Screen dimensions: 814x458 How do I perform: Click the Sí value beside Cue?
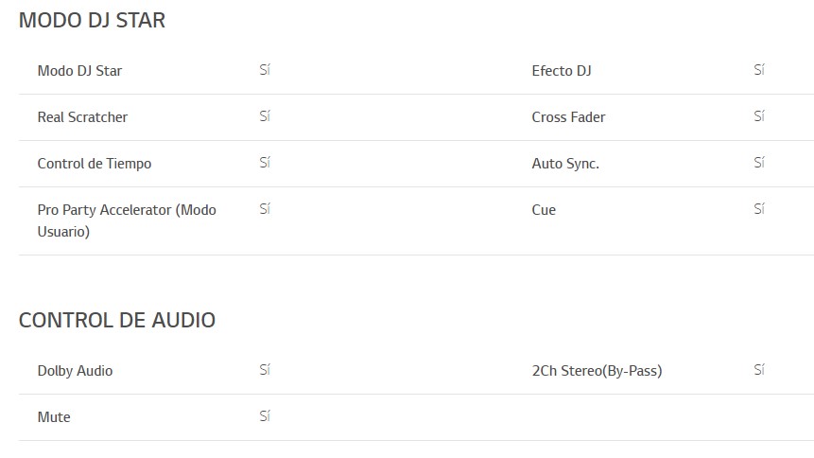(759, 208)
